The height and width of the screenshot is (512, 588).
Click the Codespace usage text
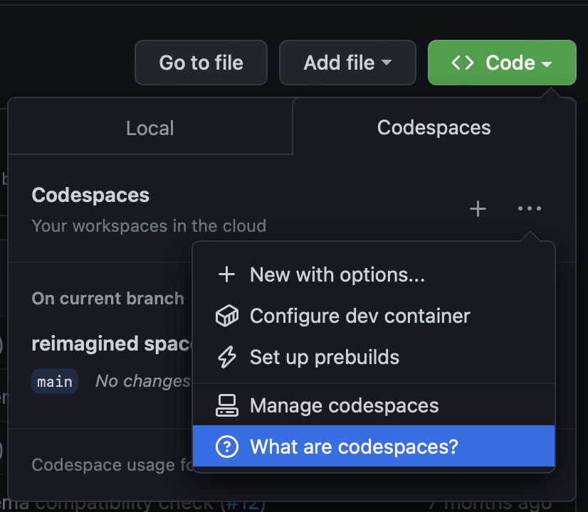point(112,465)
